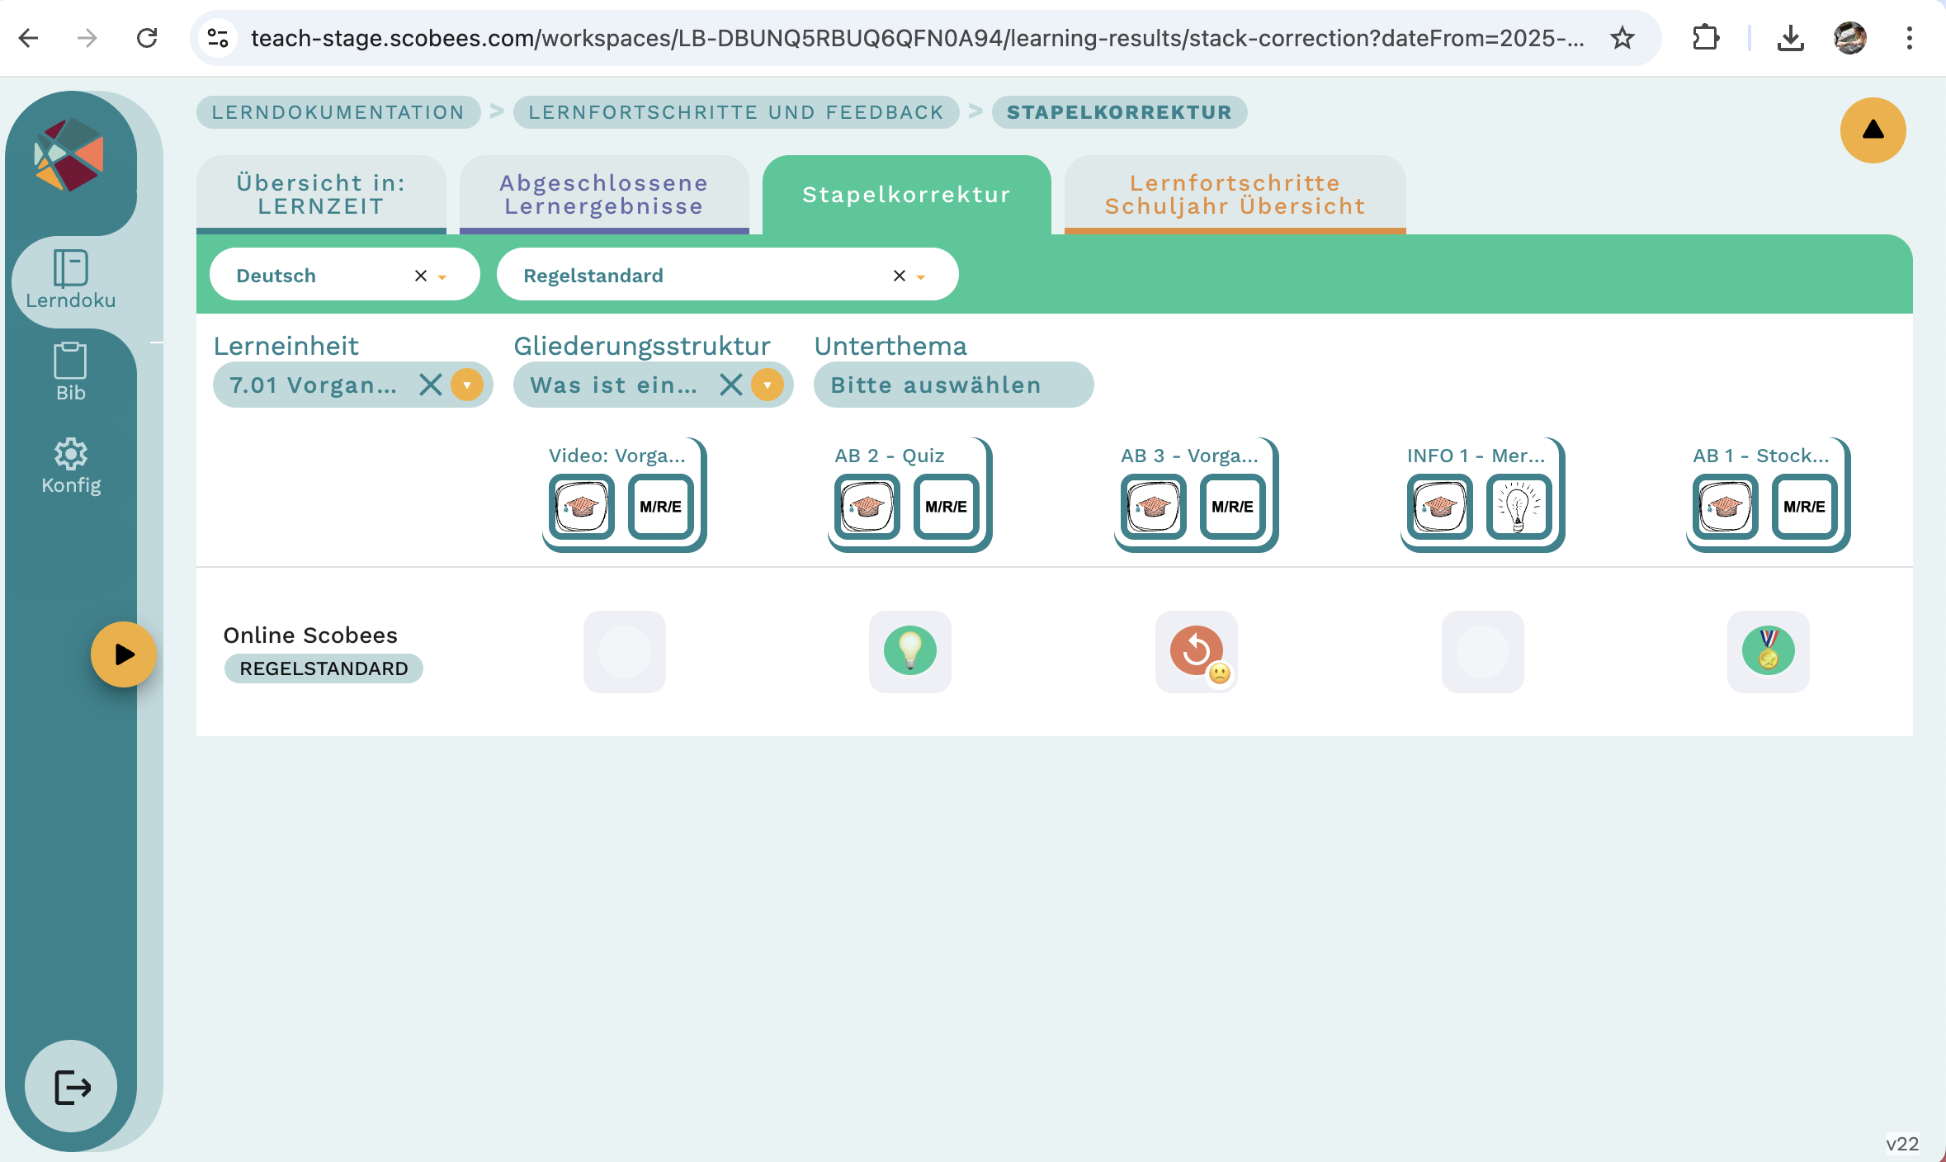The image size is (1946, 1162).
Task: Click M/R/E icon under AB 2 - Quiz
Action: tap(946, 507)
